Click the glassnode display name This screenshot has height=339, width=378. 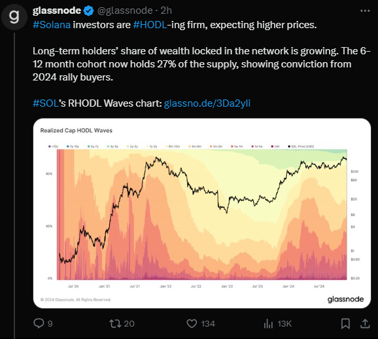(57, 10)
